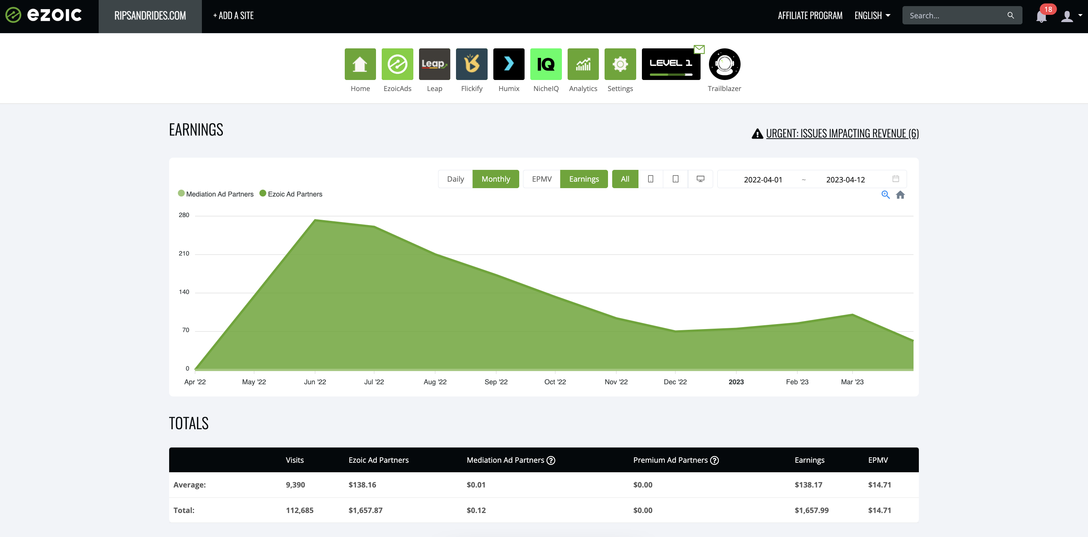
Task: Open the Humix app icon
Action: [509, 64]
